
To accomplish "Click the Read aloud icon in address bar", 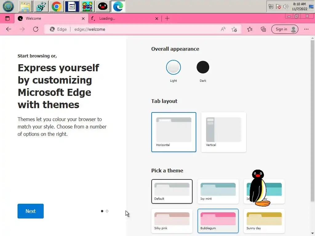I will (x=223, y=29).
